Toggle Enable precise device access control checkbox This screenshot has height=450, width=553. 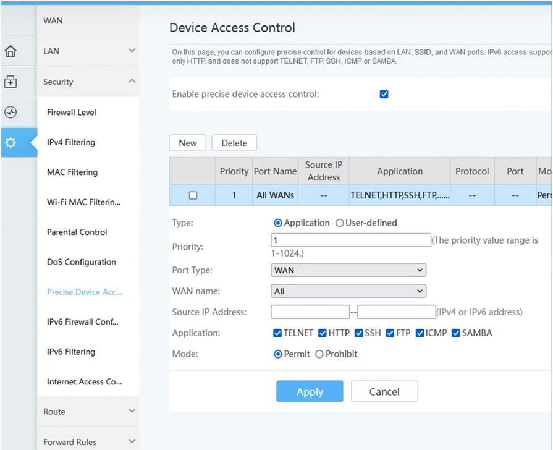pos(384,94)
